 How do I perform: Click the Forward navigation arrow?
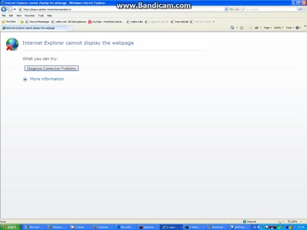pyautogui.click(x=10, y=9)
